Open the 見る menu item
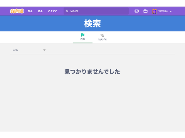185x138 pixels. pos(40,11)
